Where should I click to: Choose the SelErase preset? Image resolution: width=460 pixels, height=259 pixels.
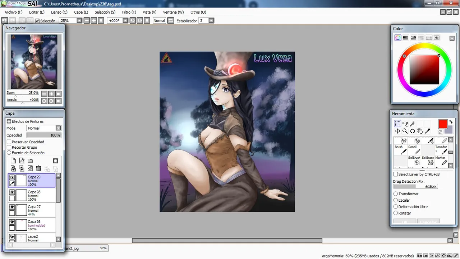click(428, 160)
